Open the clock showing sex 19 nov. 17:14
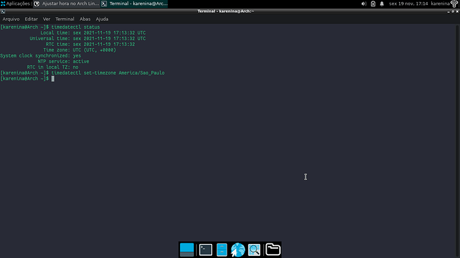Screen dimensions: 460x258 click(x=409, y=4)
